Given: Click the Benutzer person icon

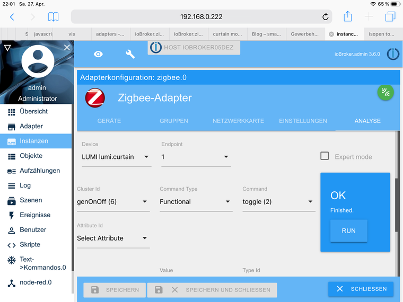Looking at the screenshot, I should point(11,230).
